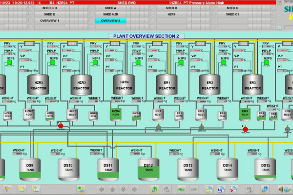Click the leftmost icon in the bottom toolbar

tap(7, 189)
